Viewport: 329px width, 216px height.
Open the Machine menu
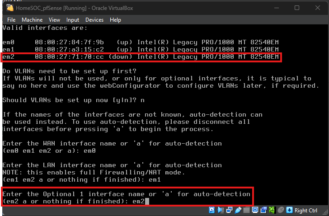point(32,20)
